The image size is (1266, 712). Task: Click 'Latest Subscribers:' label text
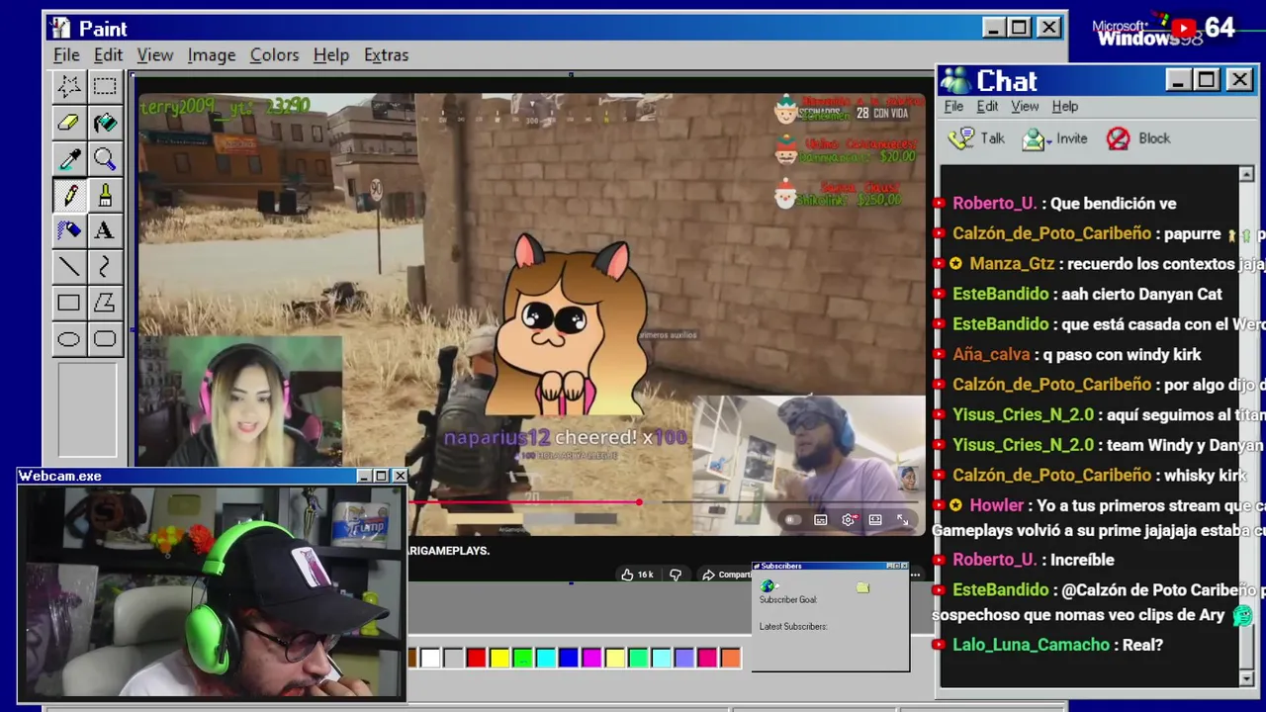coord(792,626)
